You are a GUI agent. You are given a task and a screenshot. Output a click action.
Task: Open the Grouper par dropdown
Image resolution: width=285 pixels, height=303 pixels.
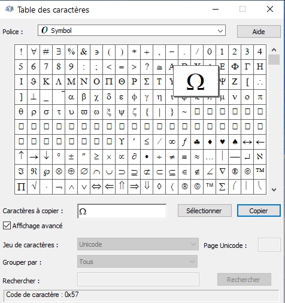click(137, 262)
